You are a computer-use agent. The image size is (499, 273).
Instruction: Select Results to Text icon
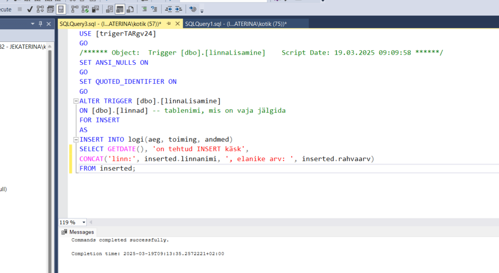click(x=110, y=9)
